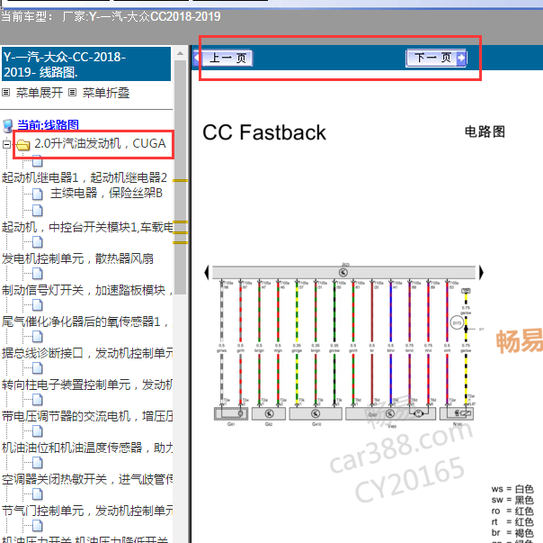Click the sidebar scroll-up arrow
This screenshot has height=543, width=543.
[x=180, y=53]
